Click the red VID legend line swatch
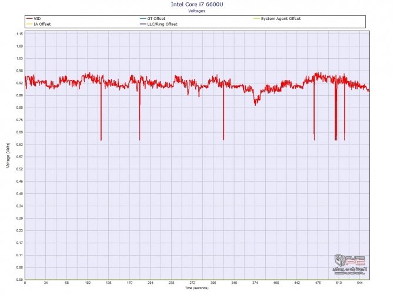The height and width of the screenshot is (295, 394). coord(29,19)
